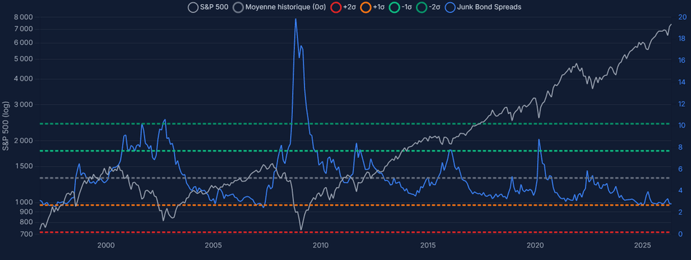Click the 14 right axis value
This screenshot has width=691, height=260.
point(682,82)
